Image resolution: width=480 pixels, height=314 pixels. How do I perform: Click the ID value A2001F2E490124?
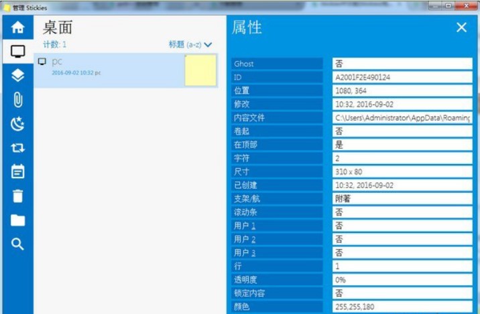pos(402,77)
